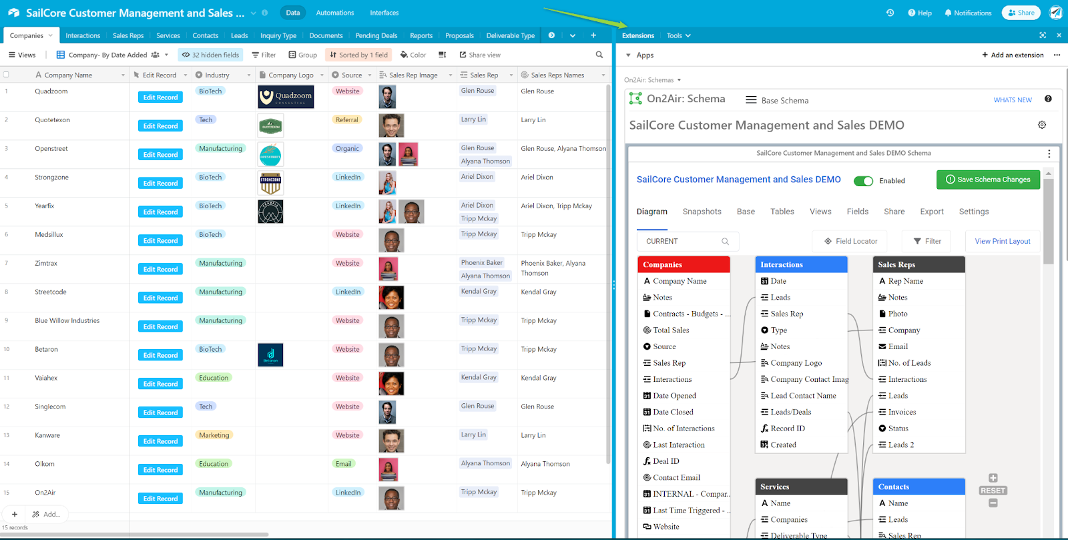
Task: Open the Industry column dropdown arrow
Action: click(249, 75)
